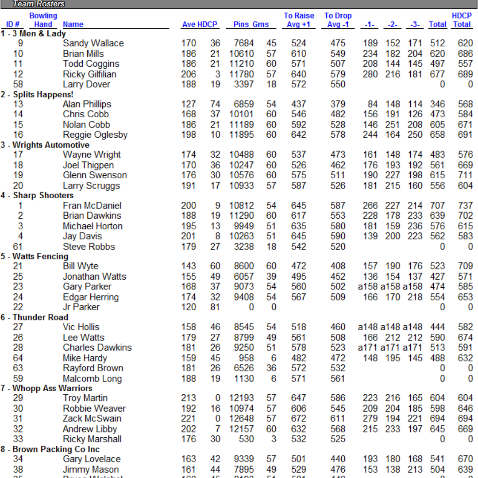
Task: Click the Team Rosters title bar
Action: coord(39,4)
